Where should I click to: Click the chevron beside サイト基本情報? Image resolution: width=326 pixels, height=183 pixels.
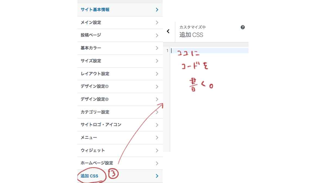tap(157, 9)
